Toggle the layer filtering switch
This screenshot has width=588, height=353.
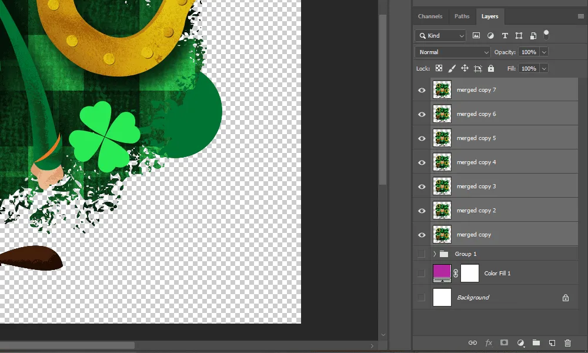pyautogui.click(x=546, y=35)
